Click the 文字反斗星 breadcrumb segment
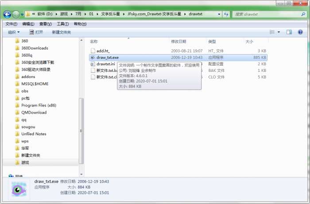 [111, 14]
